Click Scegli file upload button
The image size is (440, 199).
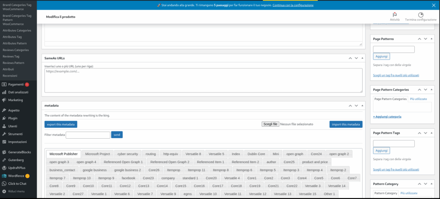270,124
